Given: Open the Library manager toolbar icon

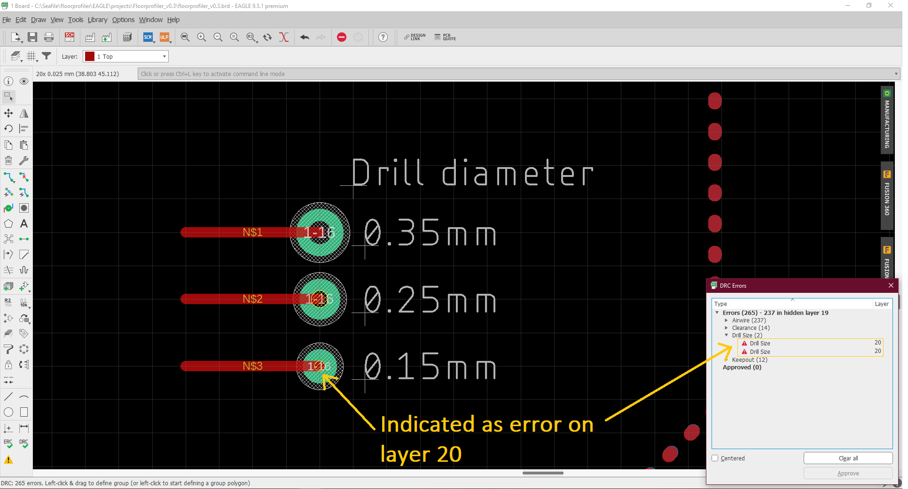Looking at the screenshot, I should point(127,37).
